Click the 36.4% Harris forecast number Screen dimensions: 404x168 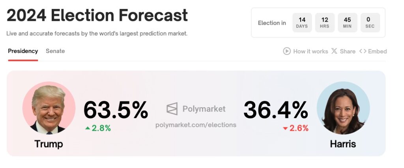(x=276, y=110)
